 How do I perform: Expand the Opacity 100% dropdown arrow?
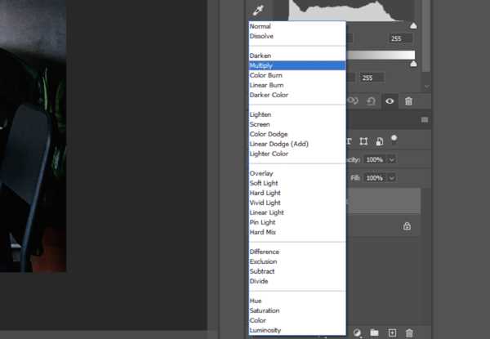coord(391,160)
